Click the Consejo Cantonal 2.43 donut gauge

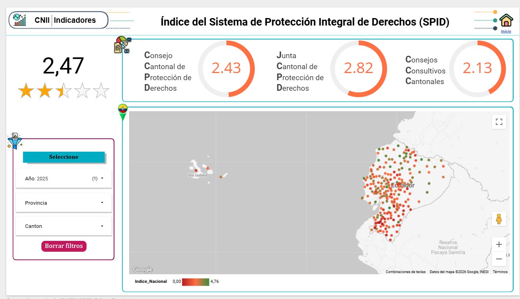226,68
